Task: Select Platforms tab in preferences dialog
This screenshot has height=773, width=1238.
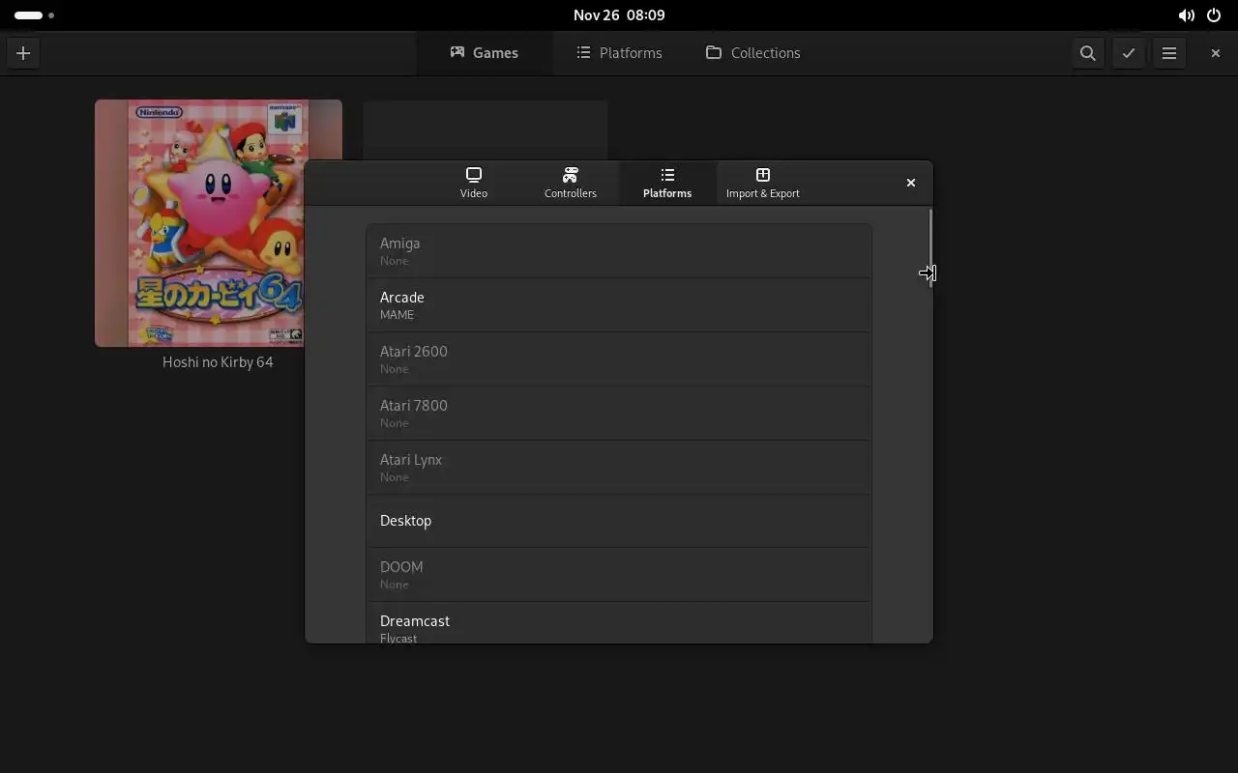Action: [667, 183]
